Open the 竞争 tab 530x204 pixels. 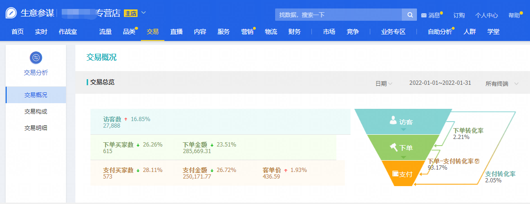pyautogui.click(x=353, y=32)
